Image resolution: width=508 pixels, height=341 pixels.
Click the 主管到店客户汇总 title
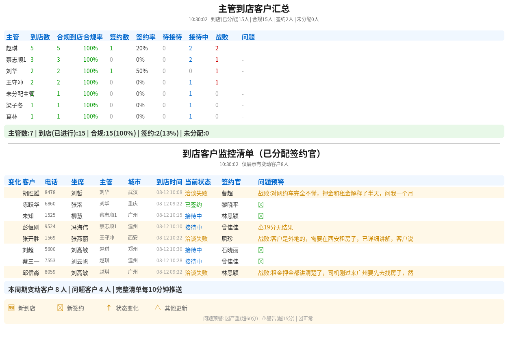(x=254, y=9)
